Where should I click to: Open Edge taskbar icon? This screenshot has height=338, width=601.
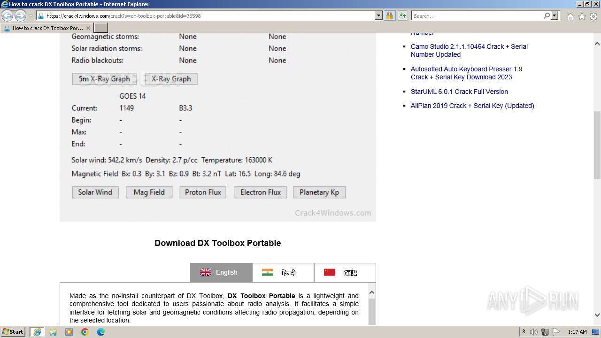tap(101, 332)
